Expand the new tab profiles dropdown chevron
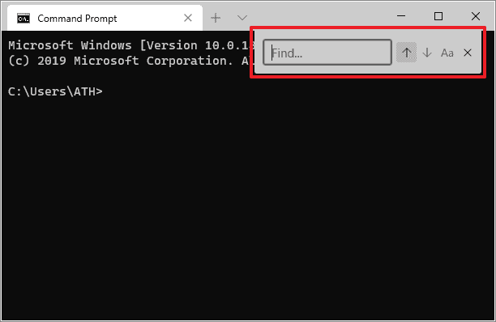Image resolution: width=496 pixels, height=322 pixels. (242, 18)
